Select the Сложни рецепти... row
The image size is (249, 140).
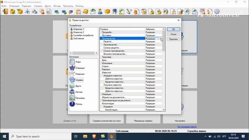[131, 48]
